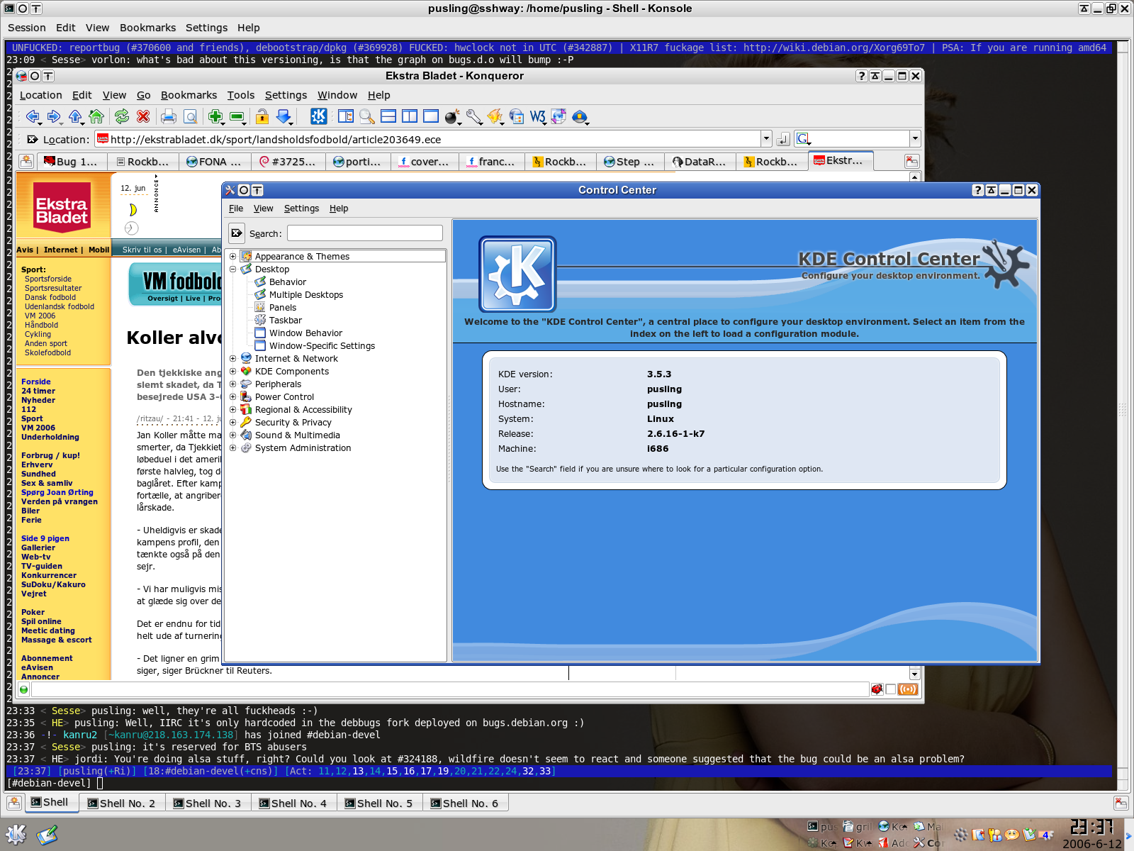Open the KDE K menu on the panel
Image resolution: width=1134 pixels, height=851 pixels.
click(x=16, y=835)
